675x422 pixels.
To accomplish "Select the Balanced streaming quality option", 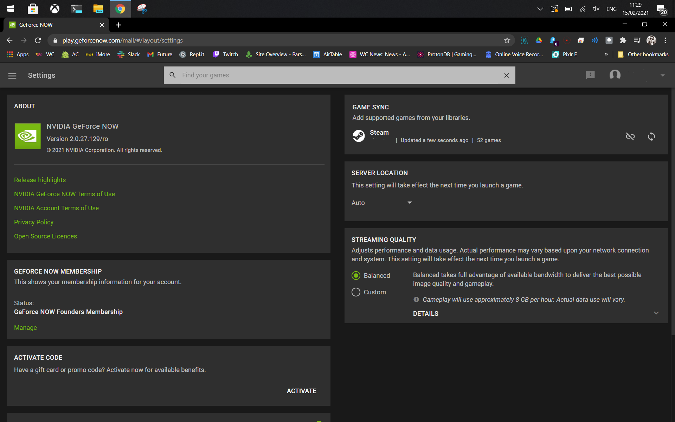I will point(356,275).
